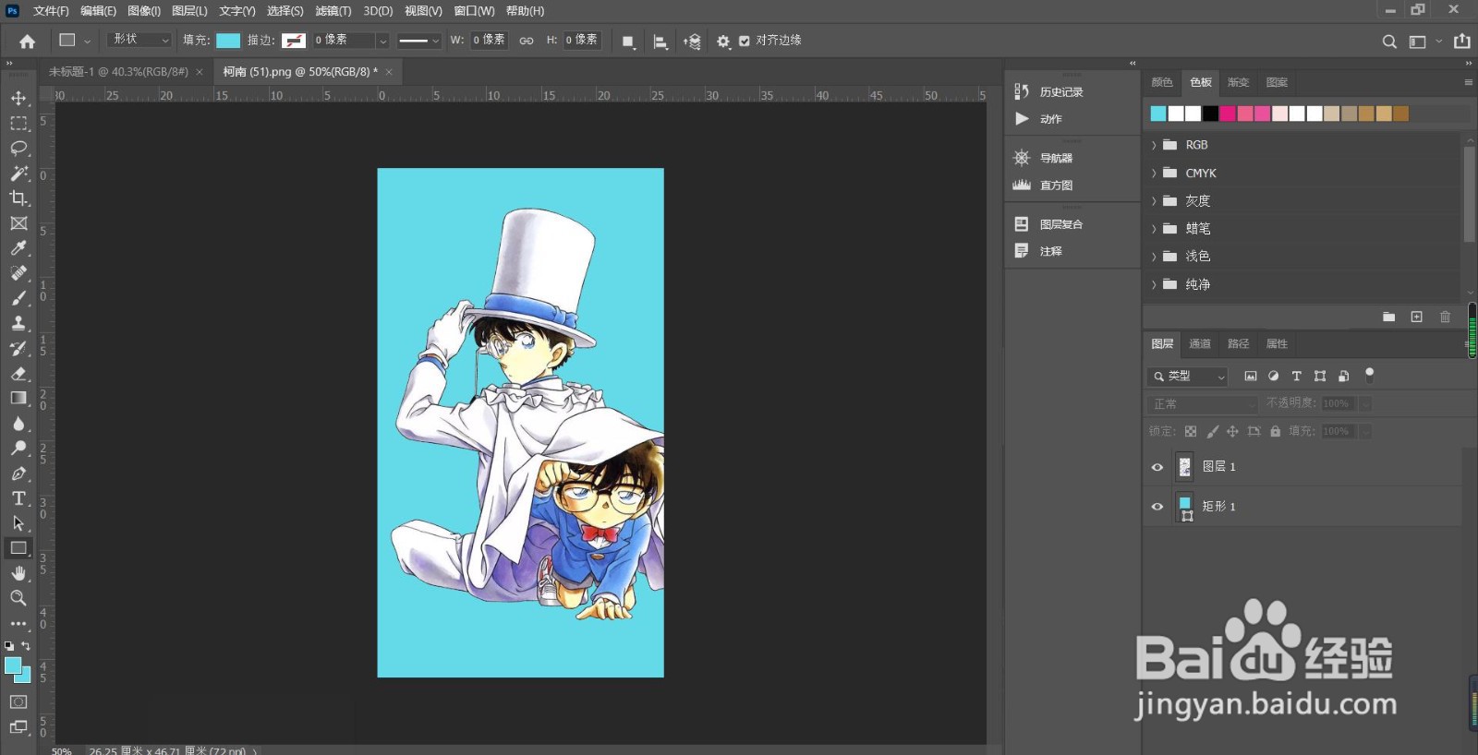Open the stroke line style dropdown
This screenshot has height=755, width=1478.
[419, 41]
